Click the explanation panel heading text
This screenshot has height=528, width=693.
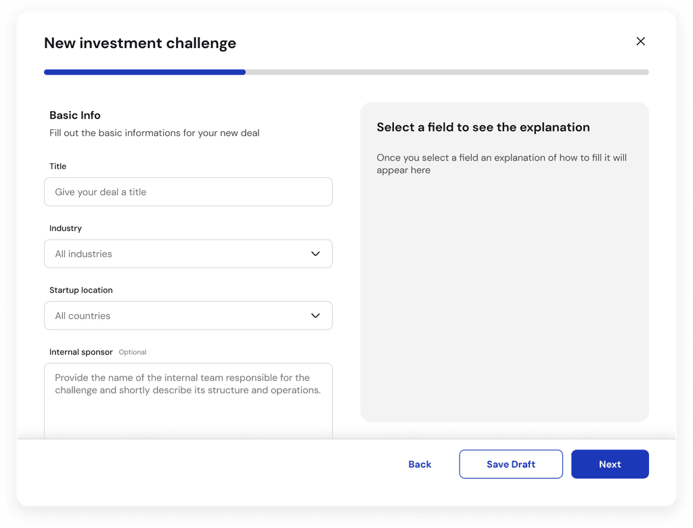tap(483, 127)
